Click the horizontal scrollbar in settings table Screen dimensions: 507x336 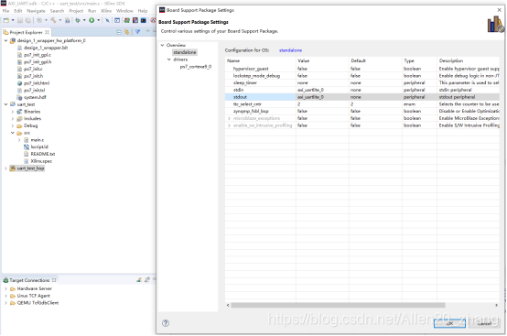(x=338, y=305)
